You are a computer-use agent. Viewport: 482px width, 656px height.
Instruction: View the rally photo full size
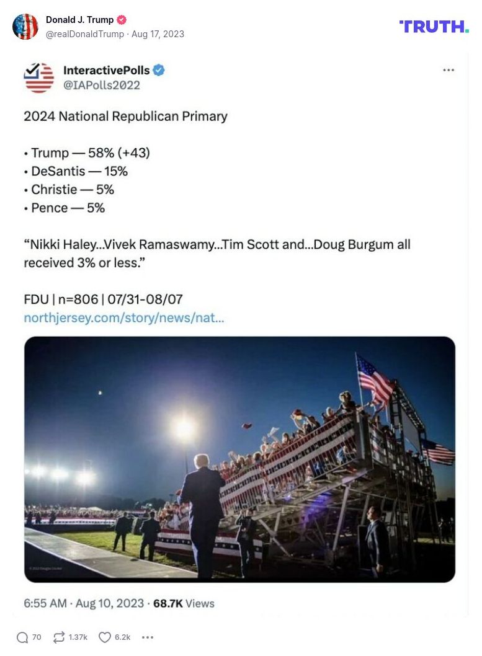tap(239, 459)
